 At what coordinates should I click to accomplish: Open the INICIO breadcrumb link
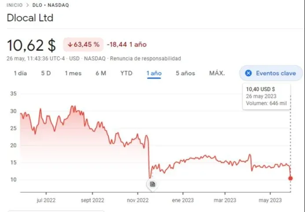pos(15,5)
